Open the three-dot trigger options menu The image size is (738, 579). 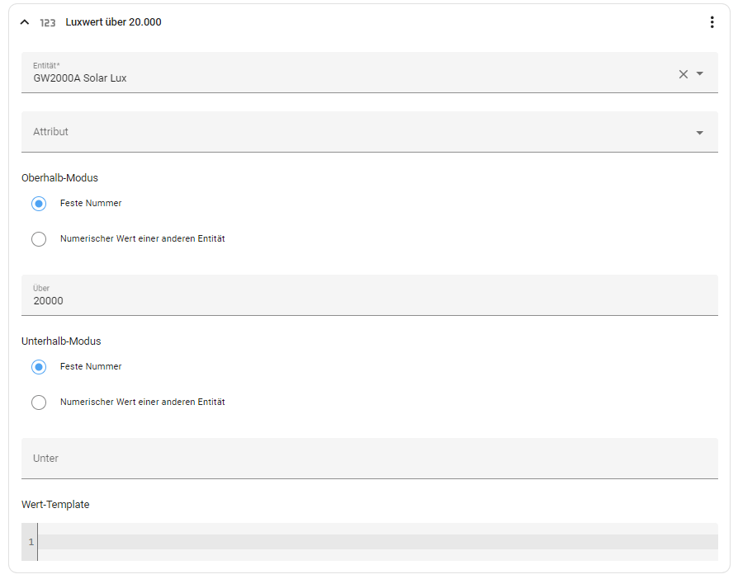(x=712, y=22)
